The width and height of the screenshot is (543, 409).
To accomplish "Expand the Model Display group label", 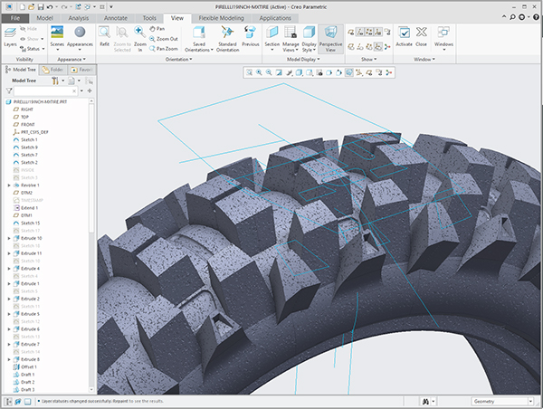I will click(303, 60).
